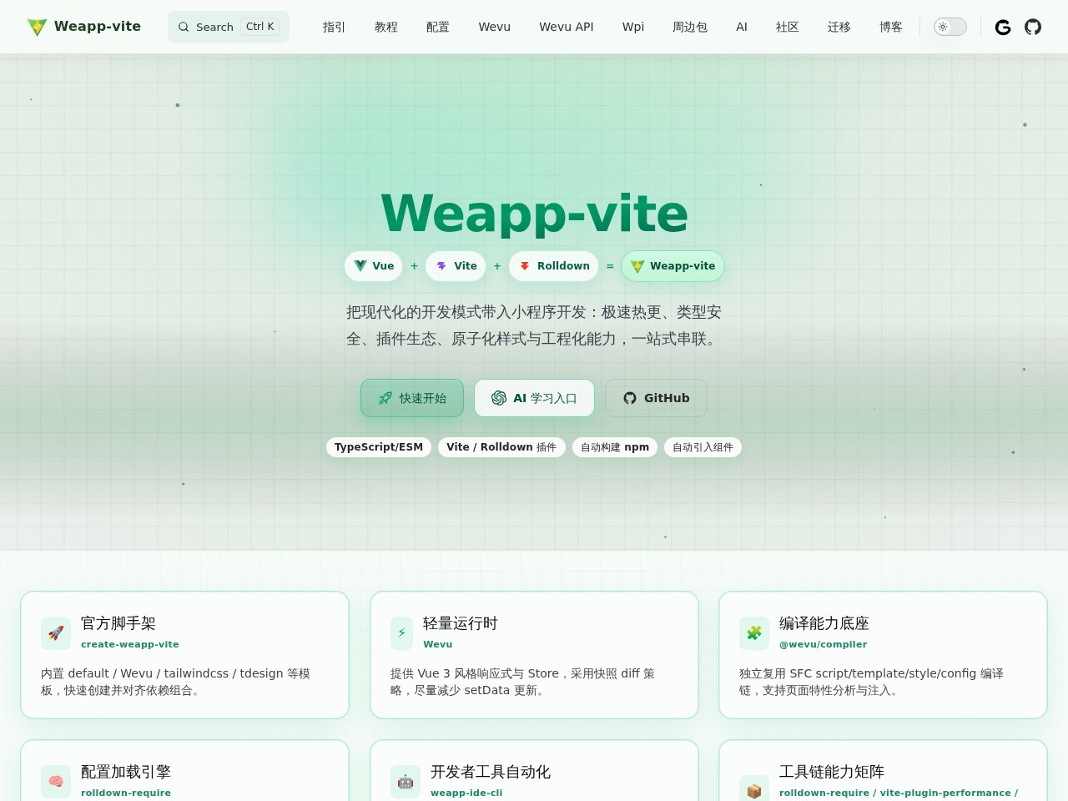
Task: Open the 迁移 nav item
Action: [x=839, y=27]
